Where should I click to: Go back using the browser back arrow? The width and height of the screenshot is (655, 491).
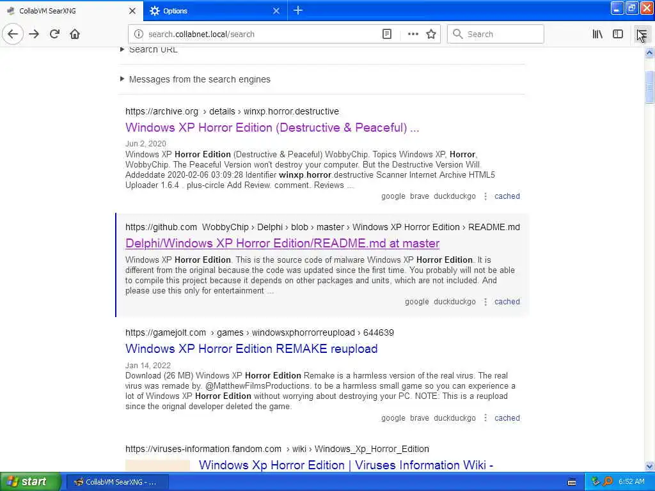(x=13, y=34)
